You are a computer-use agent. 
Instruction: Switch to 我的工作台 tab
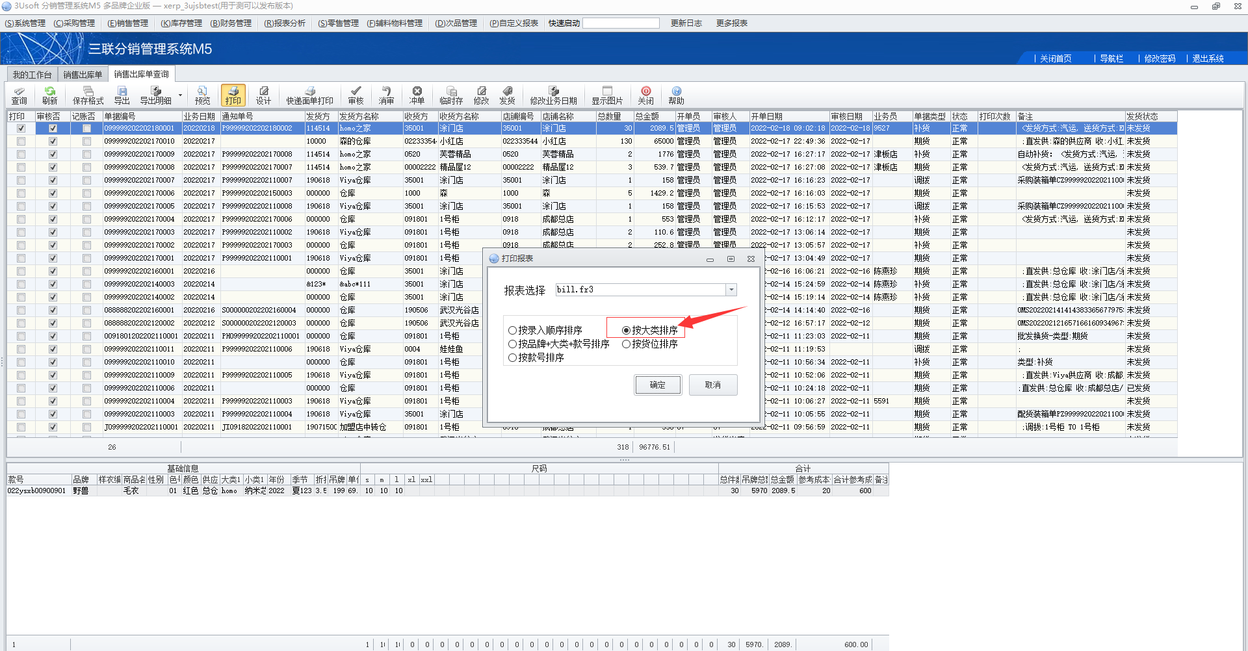tap(32, 75)
